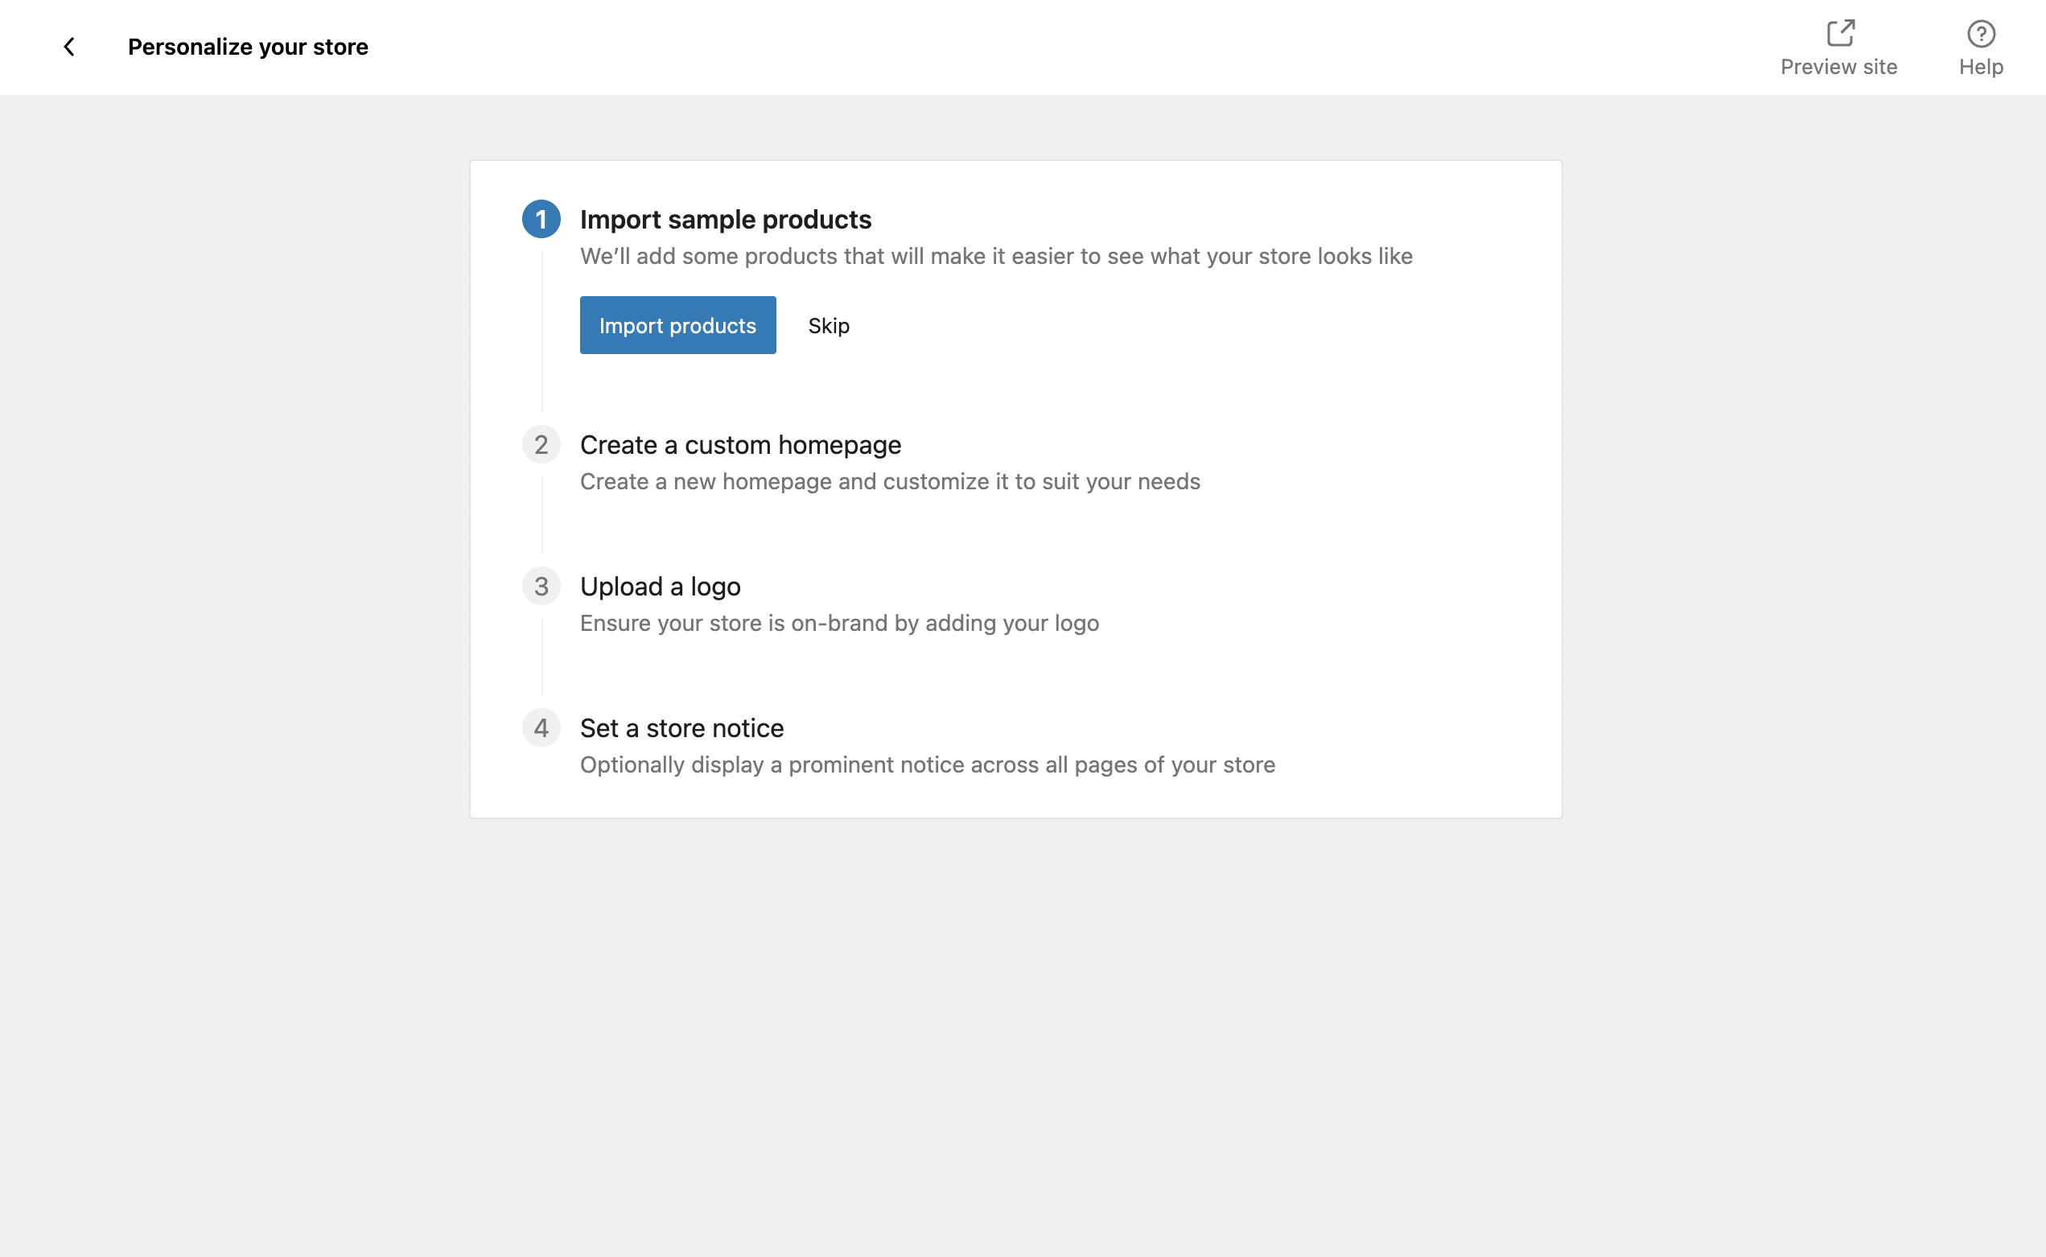Click the Help question mark icon

pos(1981,33)
